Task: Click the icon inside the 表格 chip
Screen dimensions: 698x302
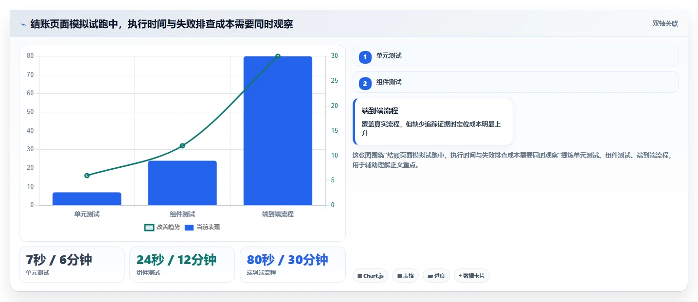Action: click(399, 276)
